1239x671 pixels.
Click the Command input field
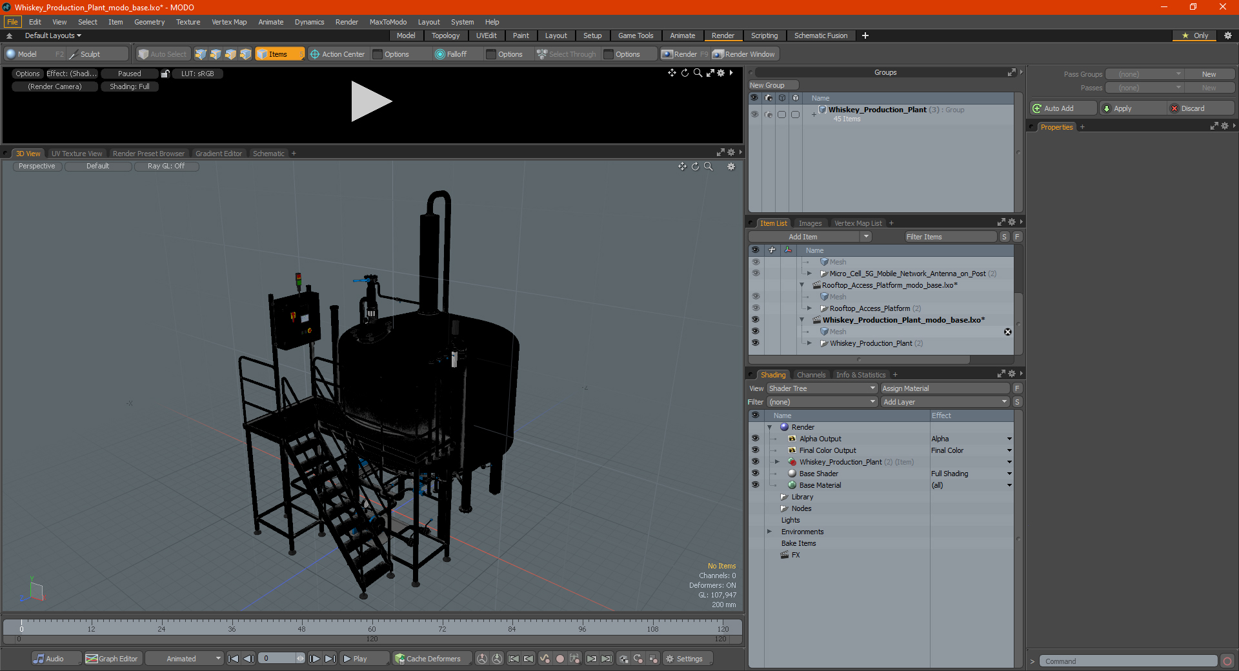click(x=1127, y=661)
